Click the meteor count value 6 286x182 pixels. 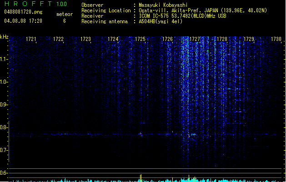(x=65, y=21)
